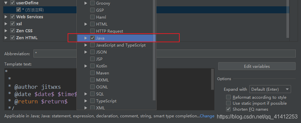Enable the XML context checkbox
301x123 pixels.
pos(92,108)
